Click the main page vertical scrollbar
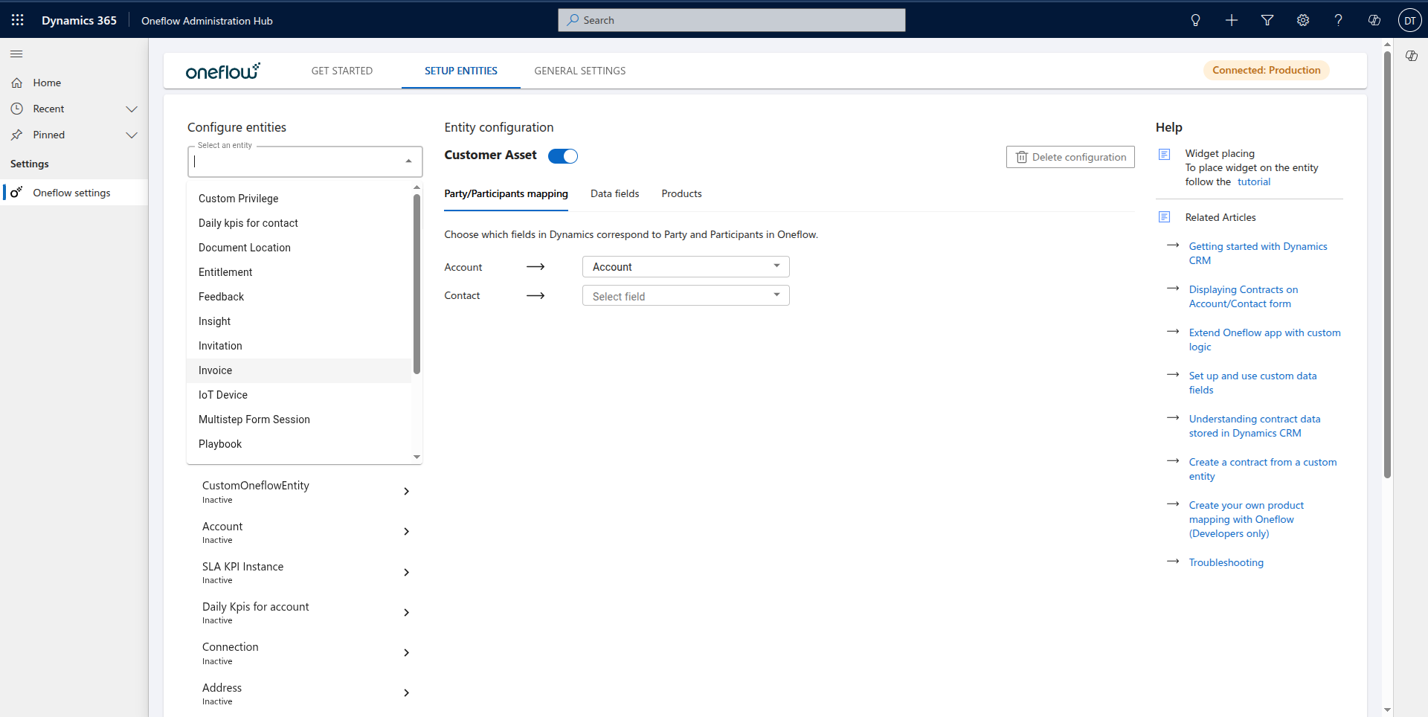Viewport: 1428px width, 717px height. point(1387,264)
